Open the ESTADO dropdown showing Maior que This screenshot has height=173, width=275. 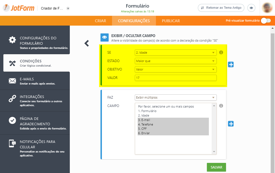176,61
